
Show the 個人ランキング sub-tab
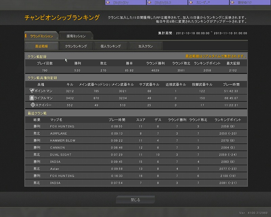110,46
